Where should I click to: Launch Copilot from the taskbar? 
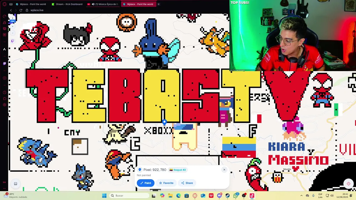162,196
